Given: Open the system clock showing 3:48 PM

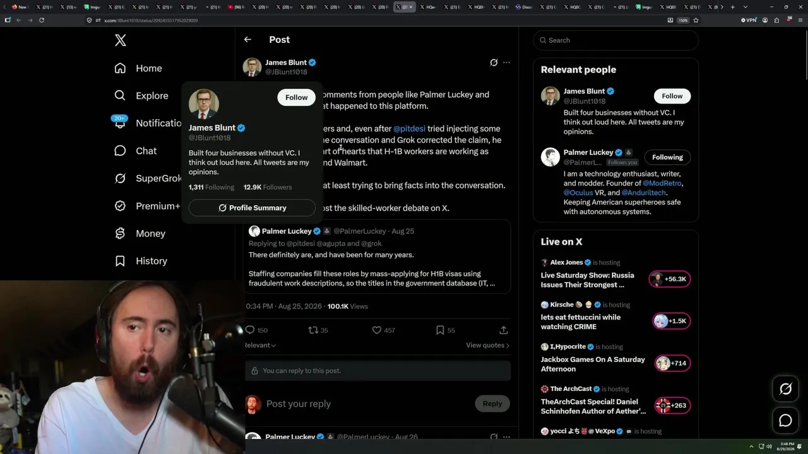Looking at the screenshot, I should (x=786, y=446).
